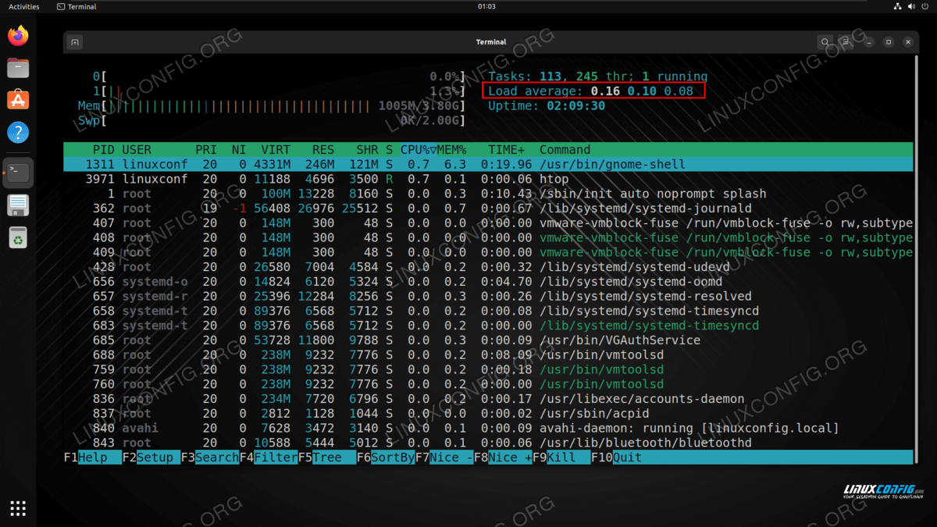Click the network status tray icon
Viewport: 937px width, 527px height.
(x=897, y=6)
